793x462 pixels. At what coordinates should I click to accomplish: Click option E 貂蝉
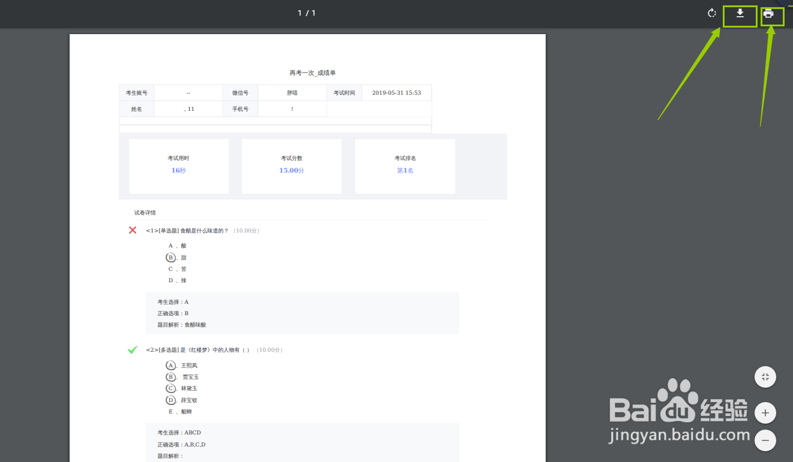(180, 412)
